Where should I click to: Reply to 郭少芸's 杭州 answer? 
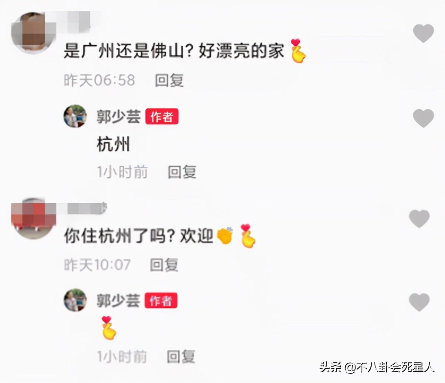[x=182, y=172]
